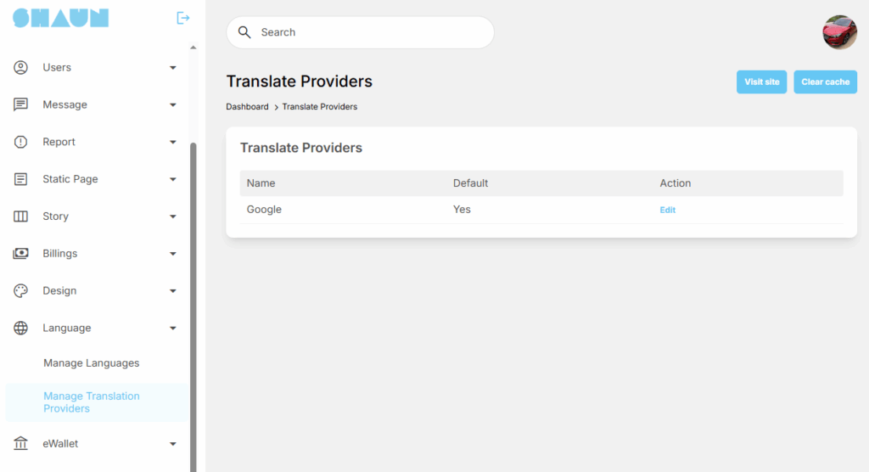Expand the Billings dropdown arrow
The image size is (869, 472).
(173, 254)
